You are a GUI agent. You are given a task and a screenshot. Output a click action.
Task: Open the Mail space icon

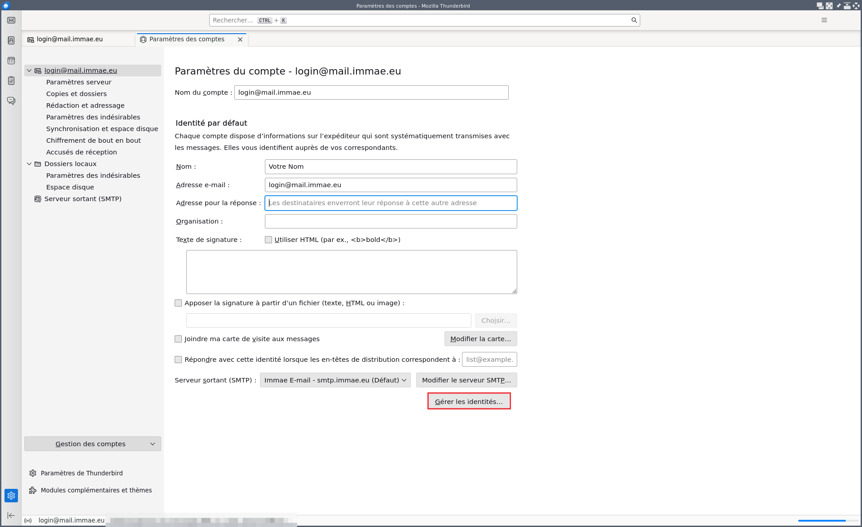tap(11, 20)
